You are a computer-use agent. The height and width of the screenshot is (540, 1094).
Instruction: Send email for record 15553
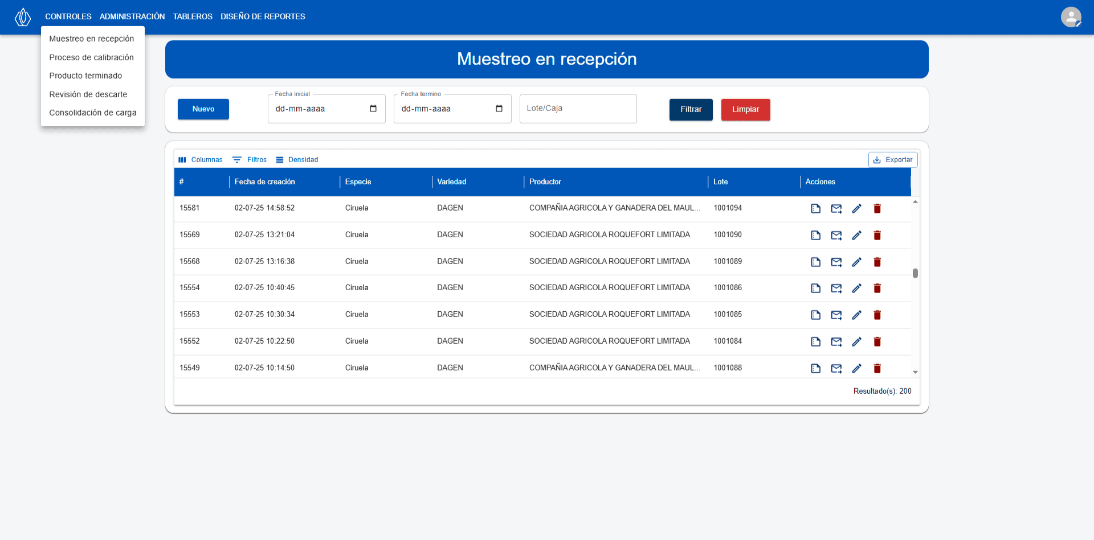836,315
